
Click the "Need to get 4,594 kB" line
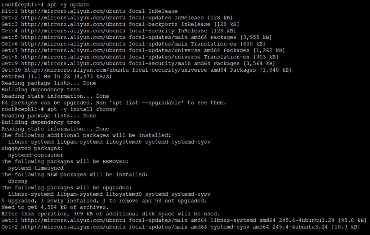55,207
